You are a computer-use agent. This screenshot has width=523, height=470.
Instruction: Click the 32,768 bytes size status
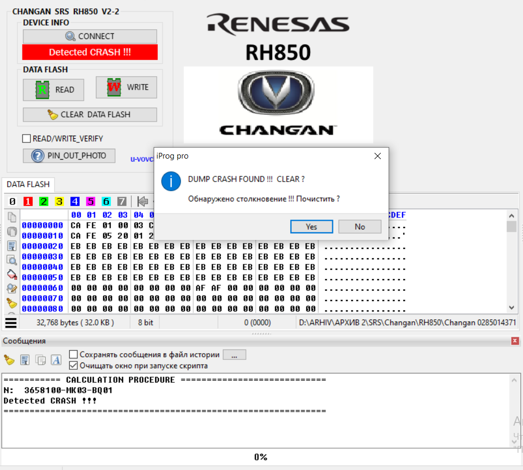tap(75, 323)
